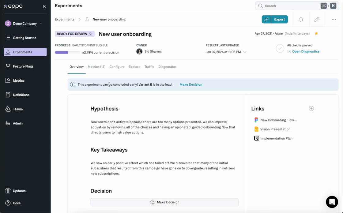Toggle the favorite star for experiment
The width and height of the screenshot is (343, 213).
(x=316, y=33)
